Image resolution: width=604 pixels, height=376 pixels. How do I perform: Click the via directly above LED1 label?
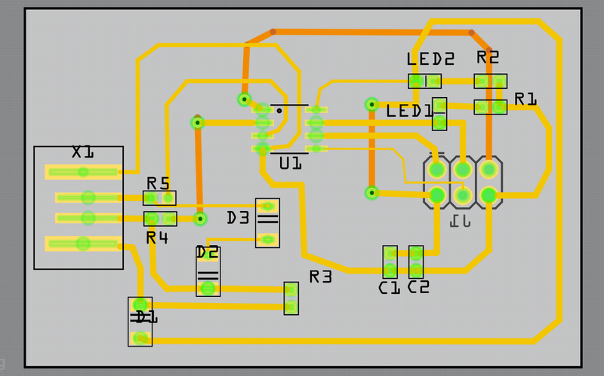[x=371, y=104]
